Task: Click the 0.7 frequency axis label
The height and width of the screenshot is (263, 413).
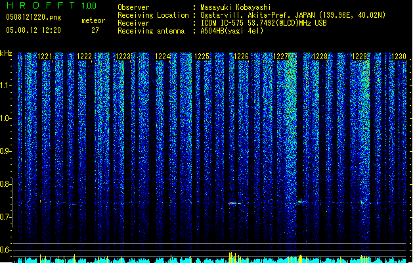Action: [5, 217]
